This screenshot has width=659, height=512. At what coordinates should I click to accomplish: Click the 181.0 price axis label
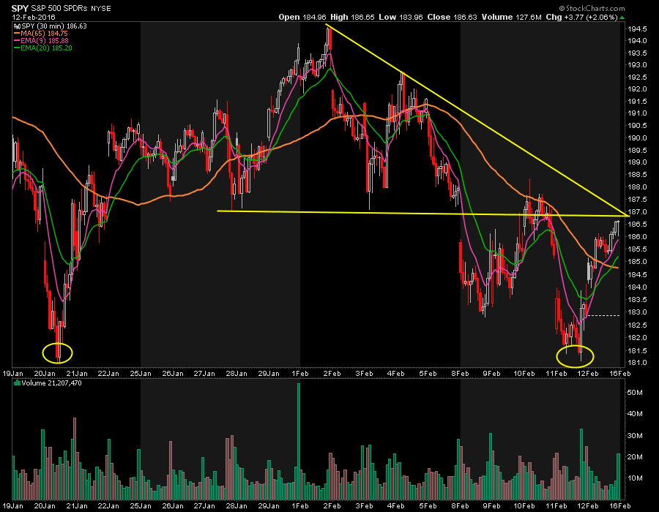click(637, 363)
